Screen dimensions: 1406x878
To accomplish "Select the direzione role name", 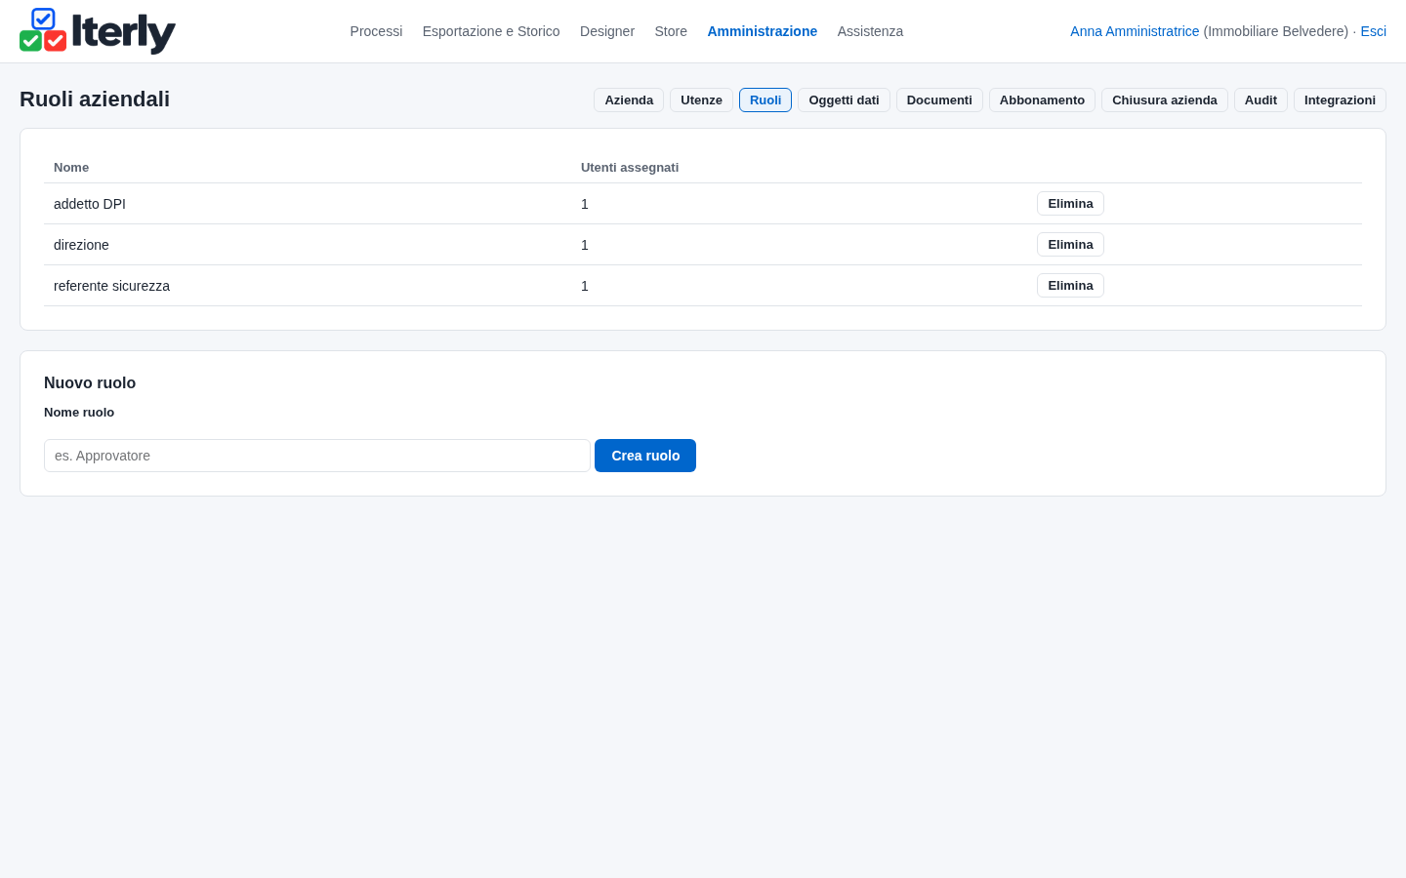I will pyautogui.click(x=81, y=245).
